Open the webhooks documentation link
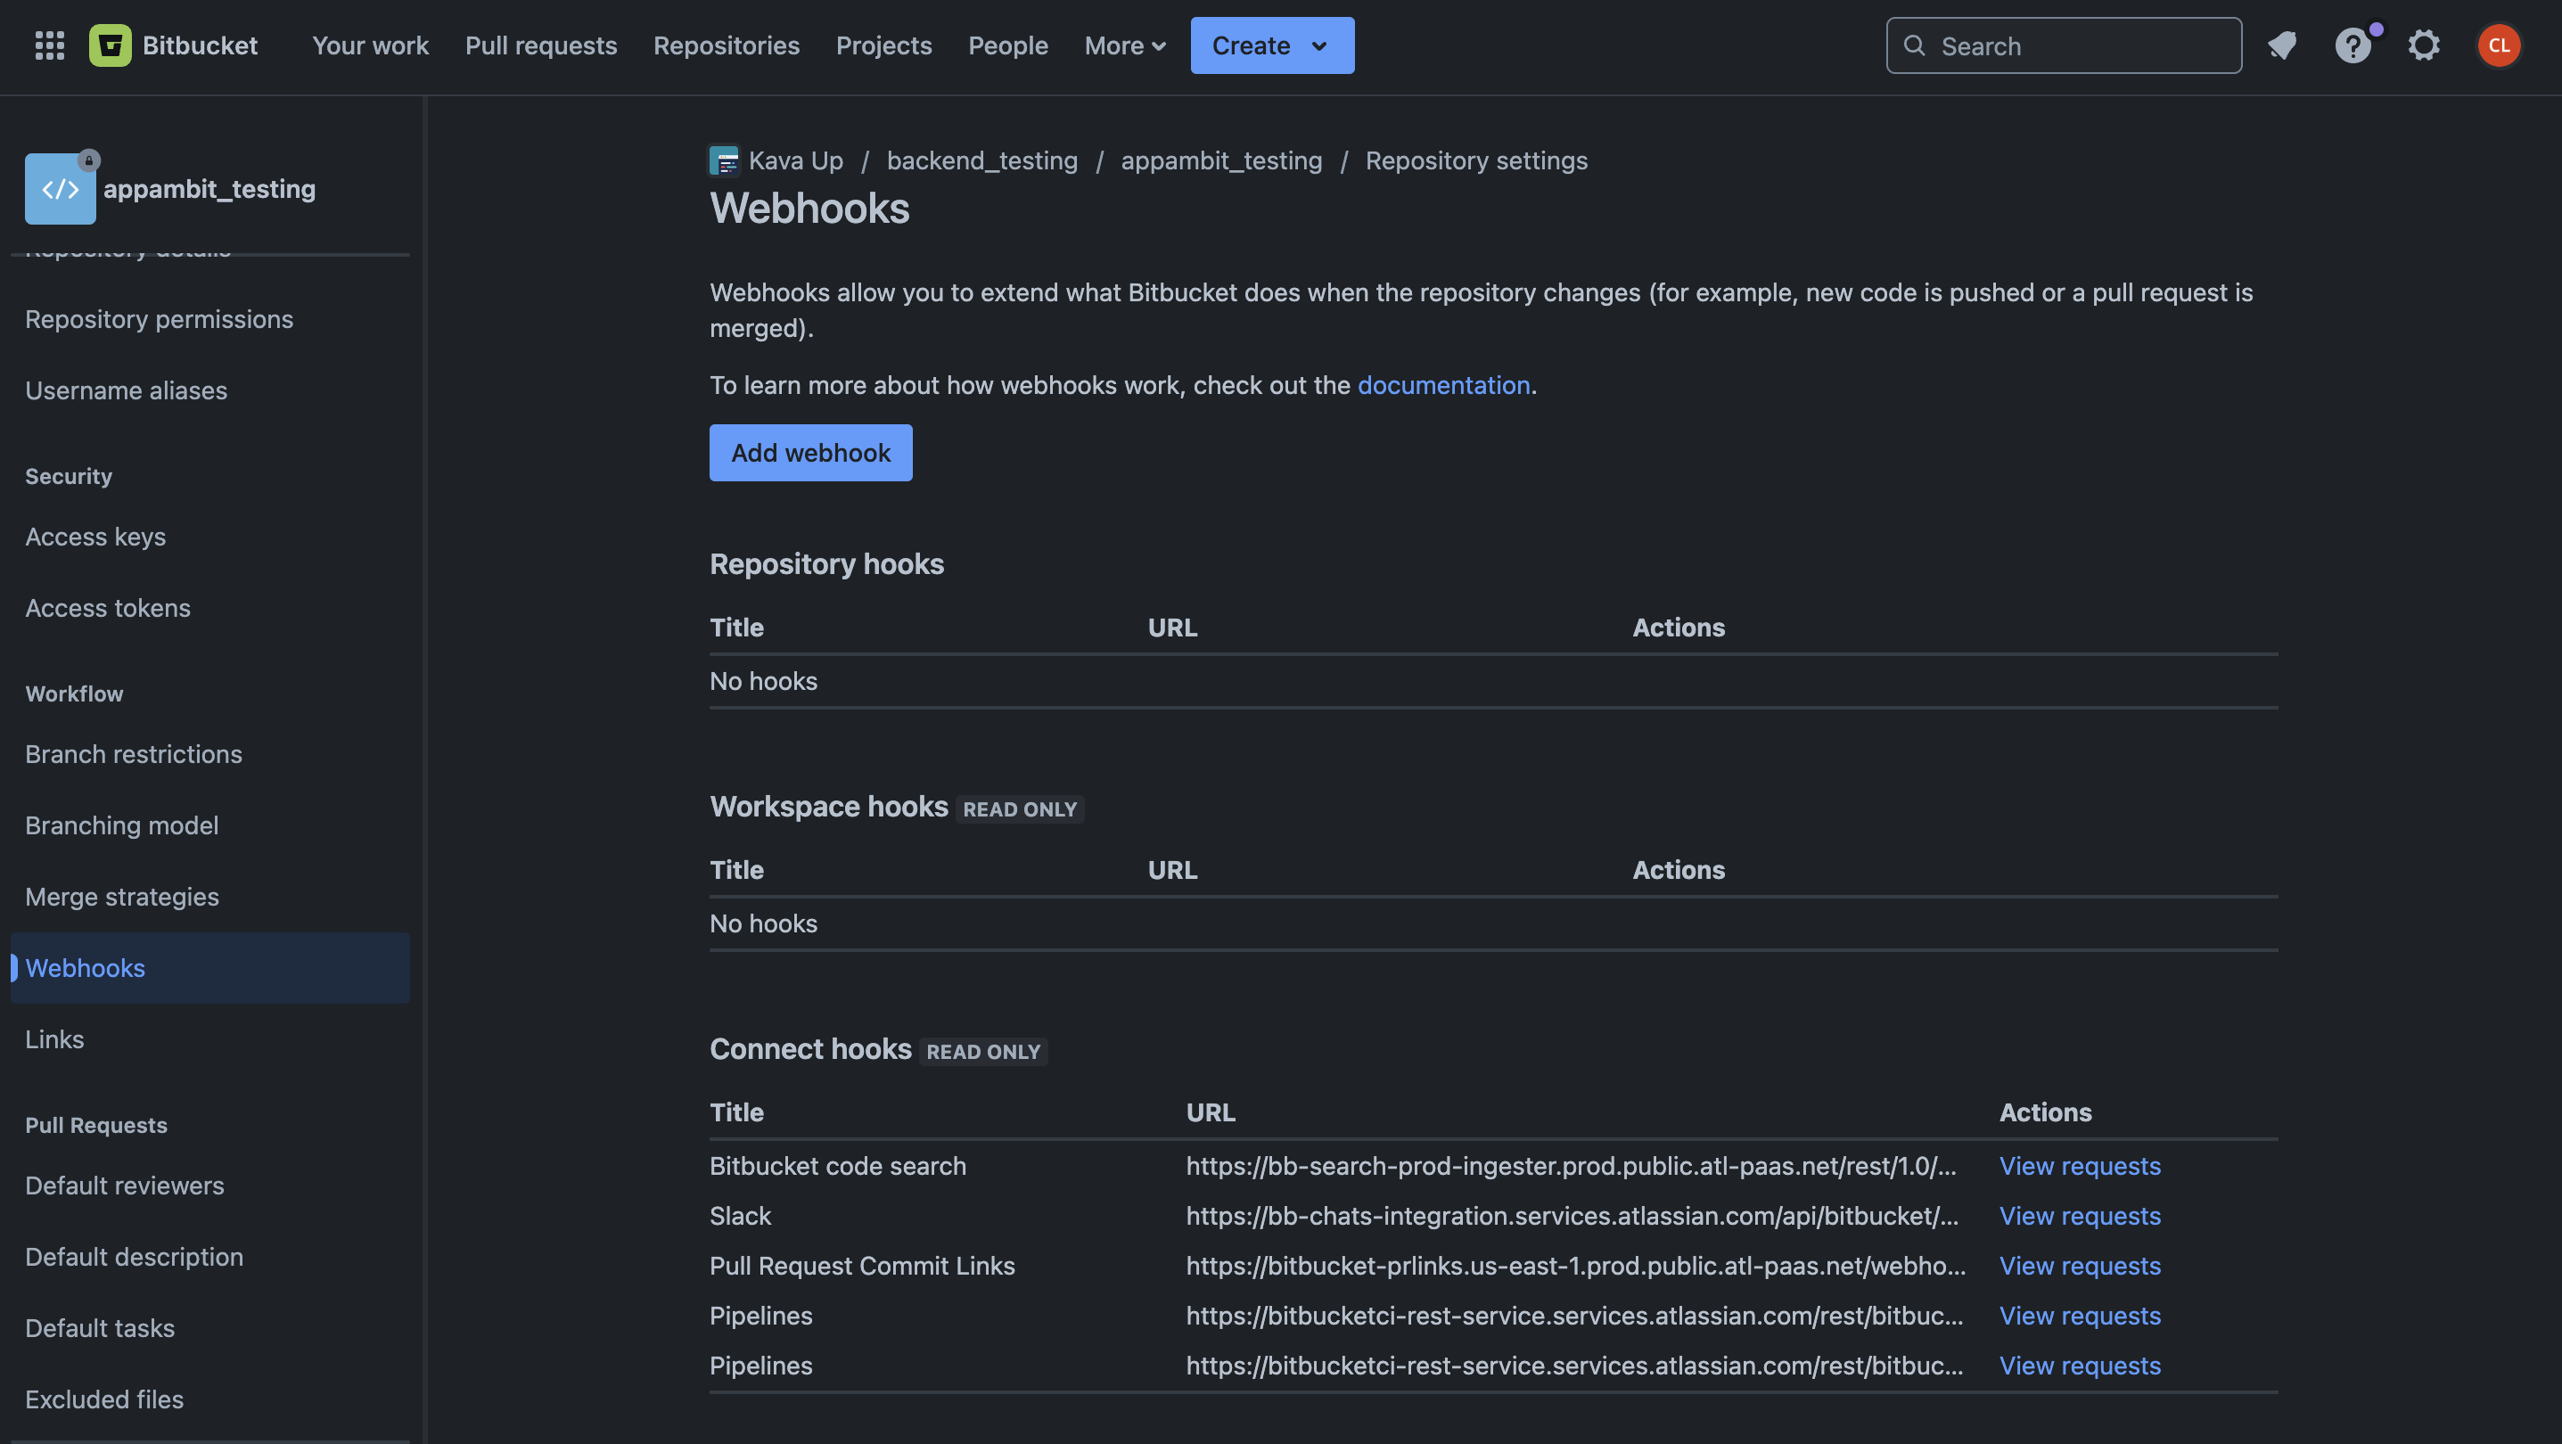The width and height of the screenshot is (2562, 1444). coord(1443,385)
